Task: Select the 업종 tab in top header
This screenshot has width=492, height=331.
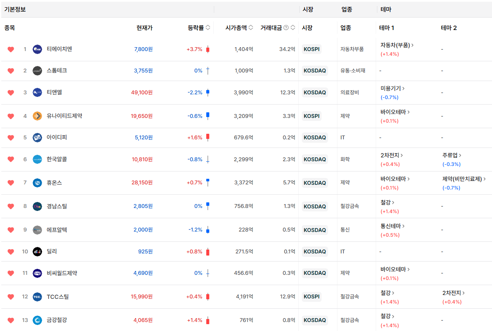Action: [x=346, y=9]
